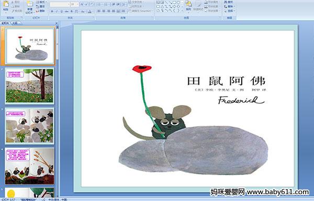Toggle italic formatting with the I button
The height and width of the screenshot is (201, 314).
tap(57, 11)
